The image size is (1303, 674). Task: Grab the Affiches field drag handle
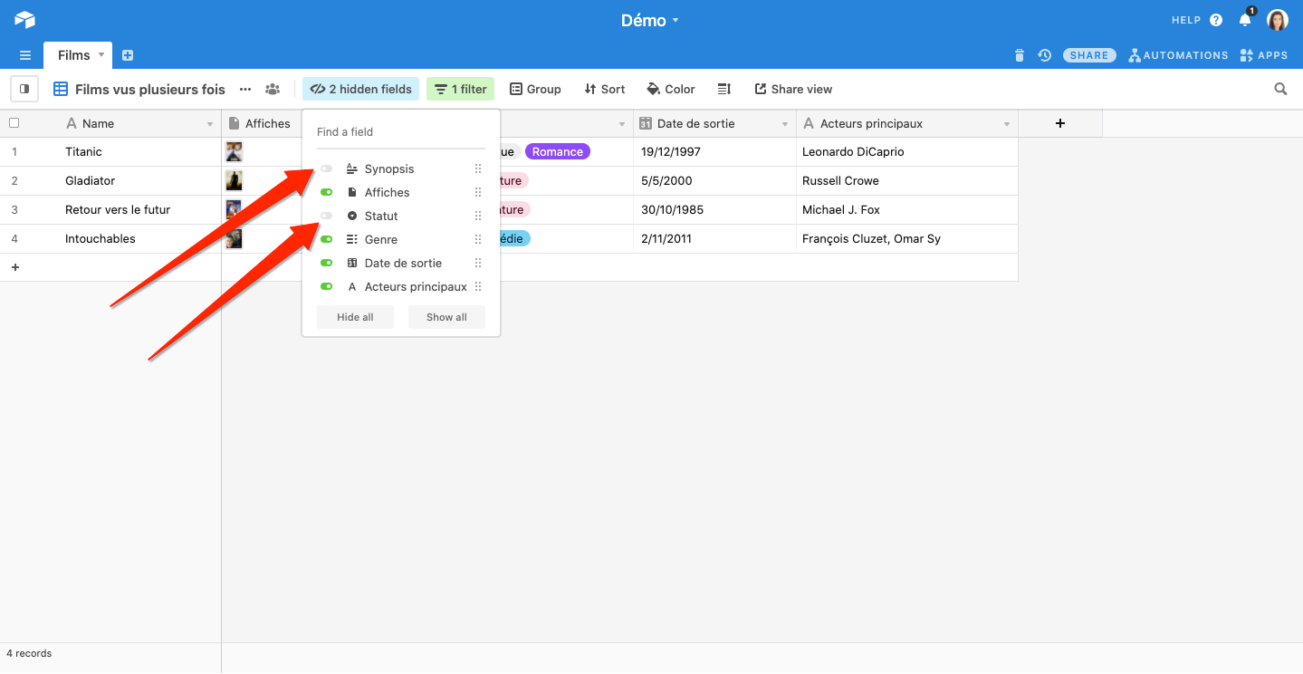tap(478, 193)
